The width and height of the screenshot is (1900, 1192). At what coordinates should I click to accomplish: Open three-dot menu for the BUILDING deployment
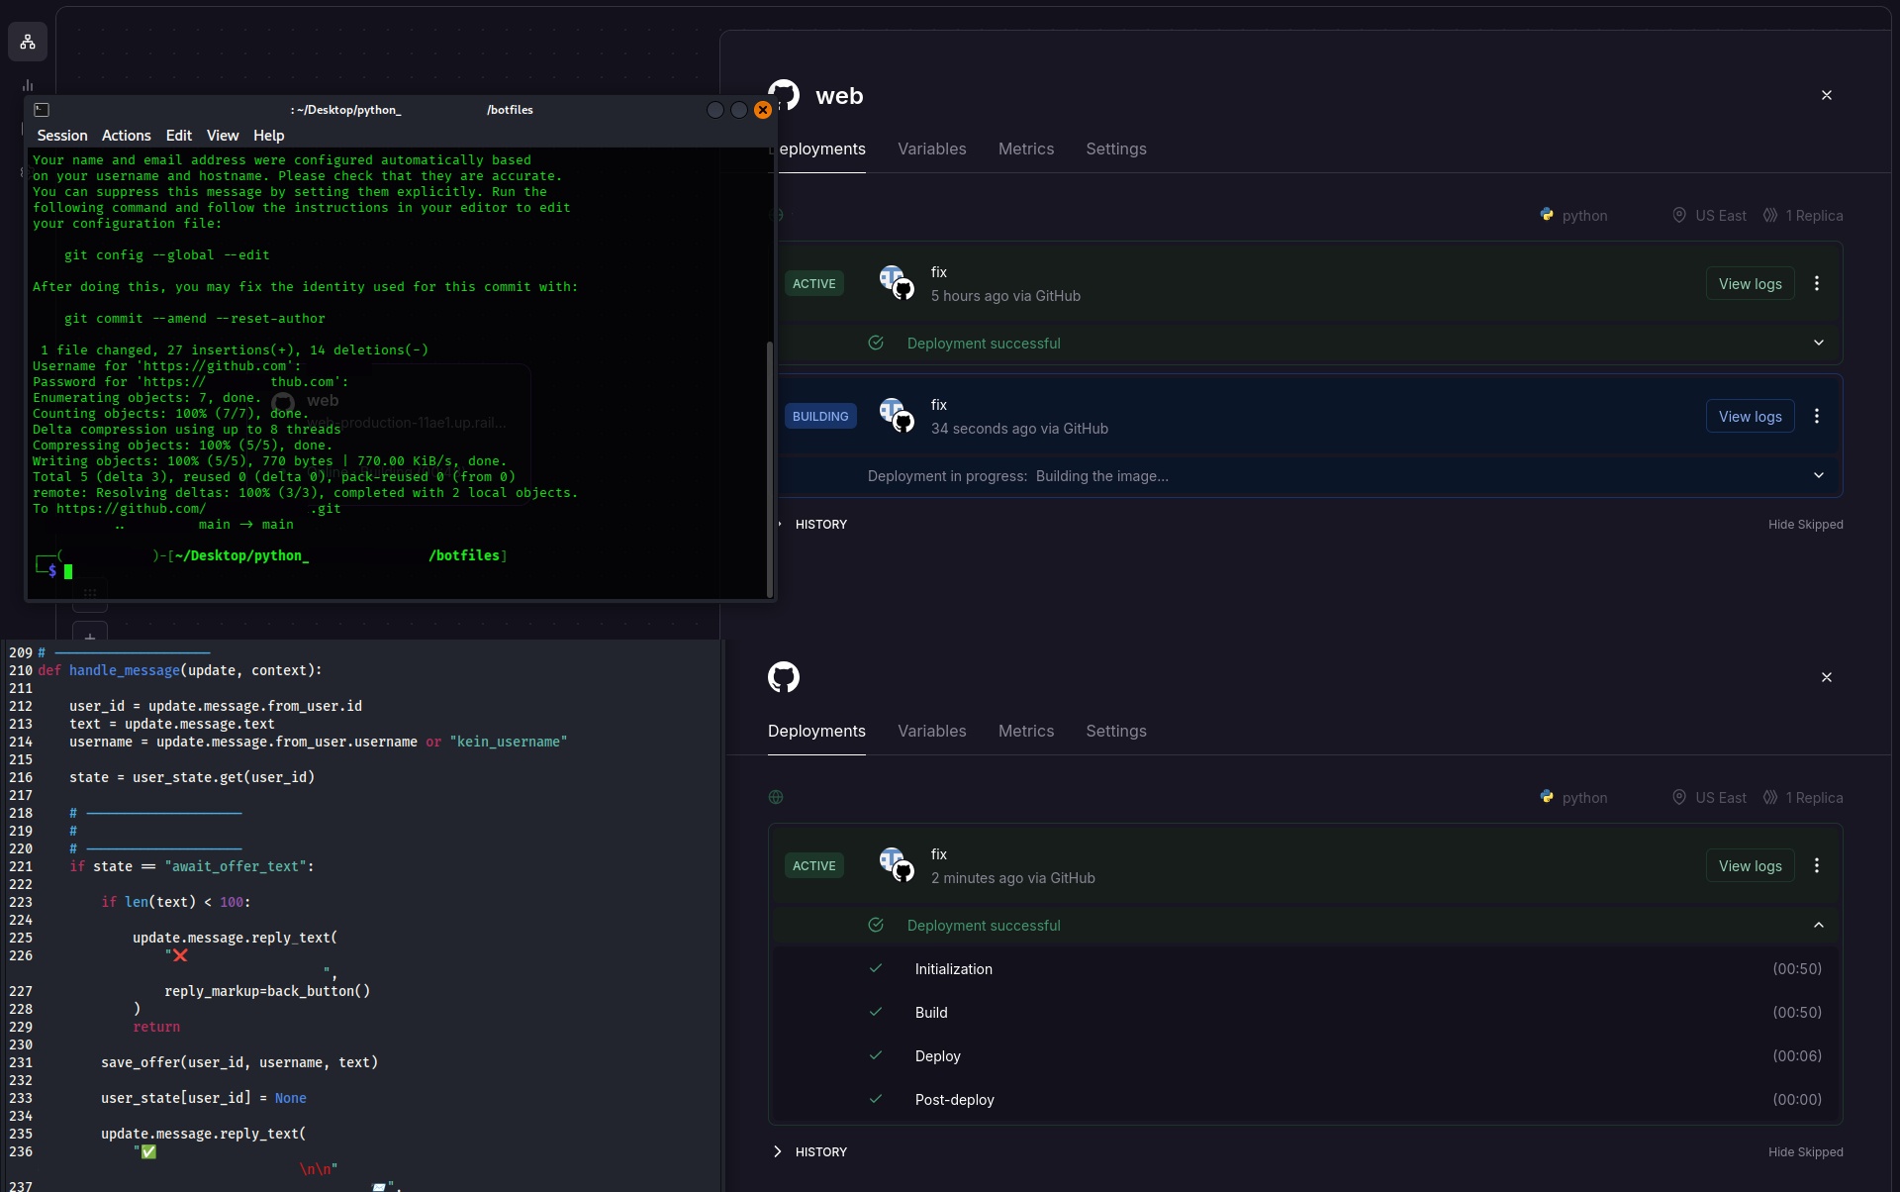tap(1817, 416)
